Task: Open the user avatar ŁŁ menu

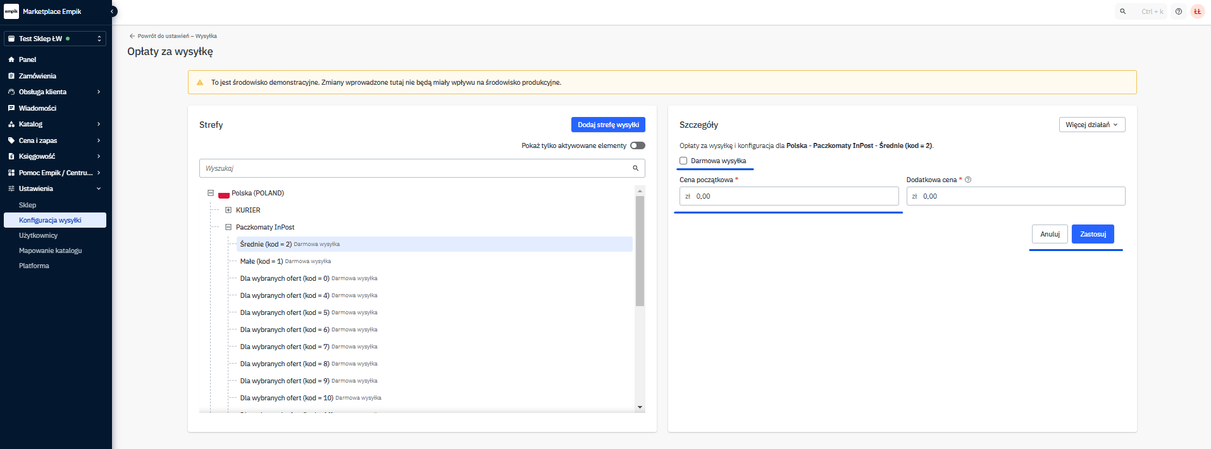Action: tap(1197, 11)
